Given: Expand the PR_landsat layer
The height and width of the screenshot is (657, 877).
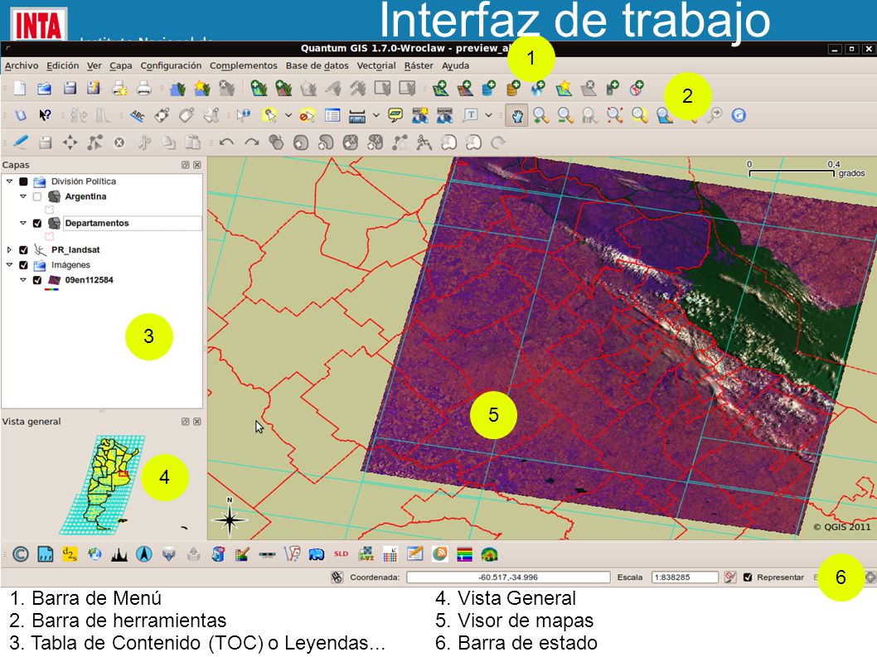Looking at the screenshot, I should coord(9,249).
